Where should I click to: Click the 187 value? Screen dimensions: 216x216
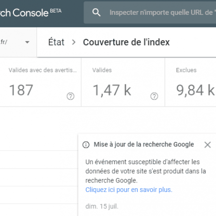(x=21, y=90)
